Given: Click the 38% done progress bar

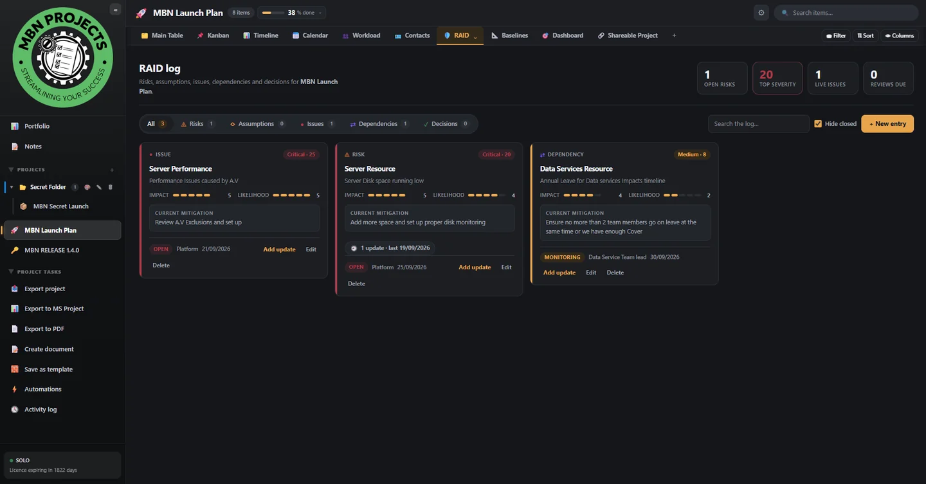Looking at the screenshot, I should click(273, 13).
